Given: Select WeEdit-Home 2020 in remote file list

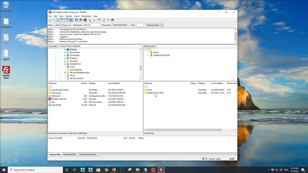Looking at the screenshot, I should (x=155, y=93).
